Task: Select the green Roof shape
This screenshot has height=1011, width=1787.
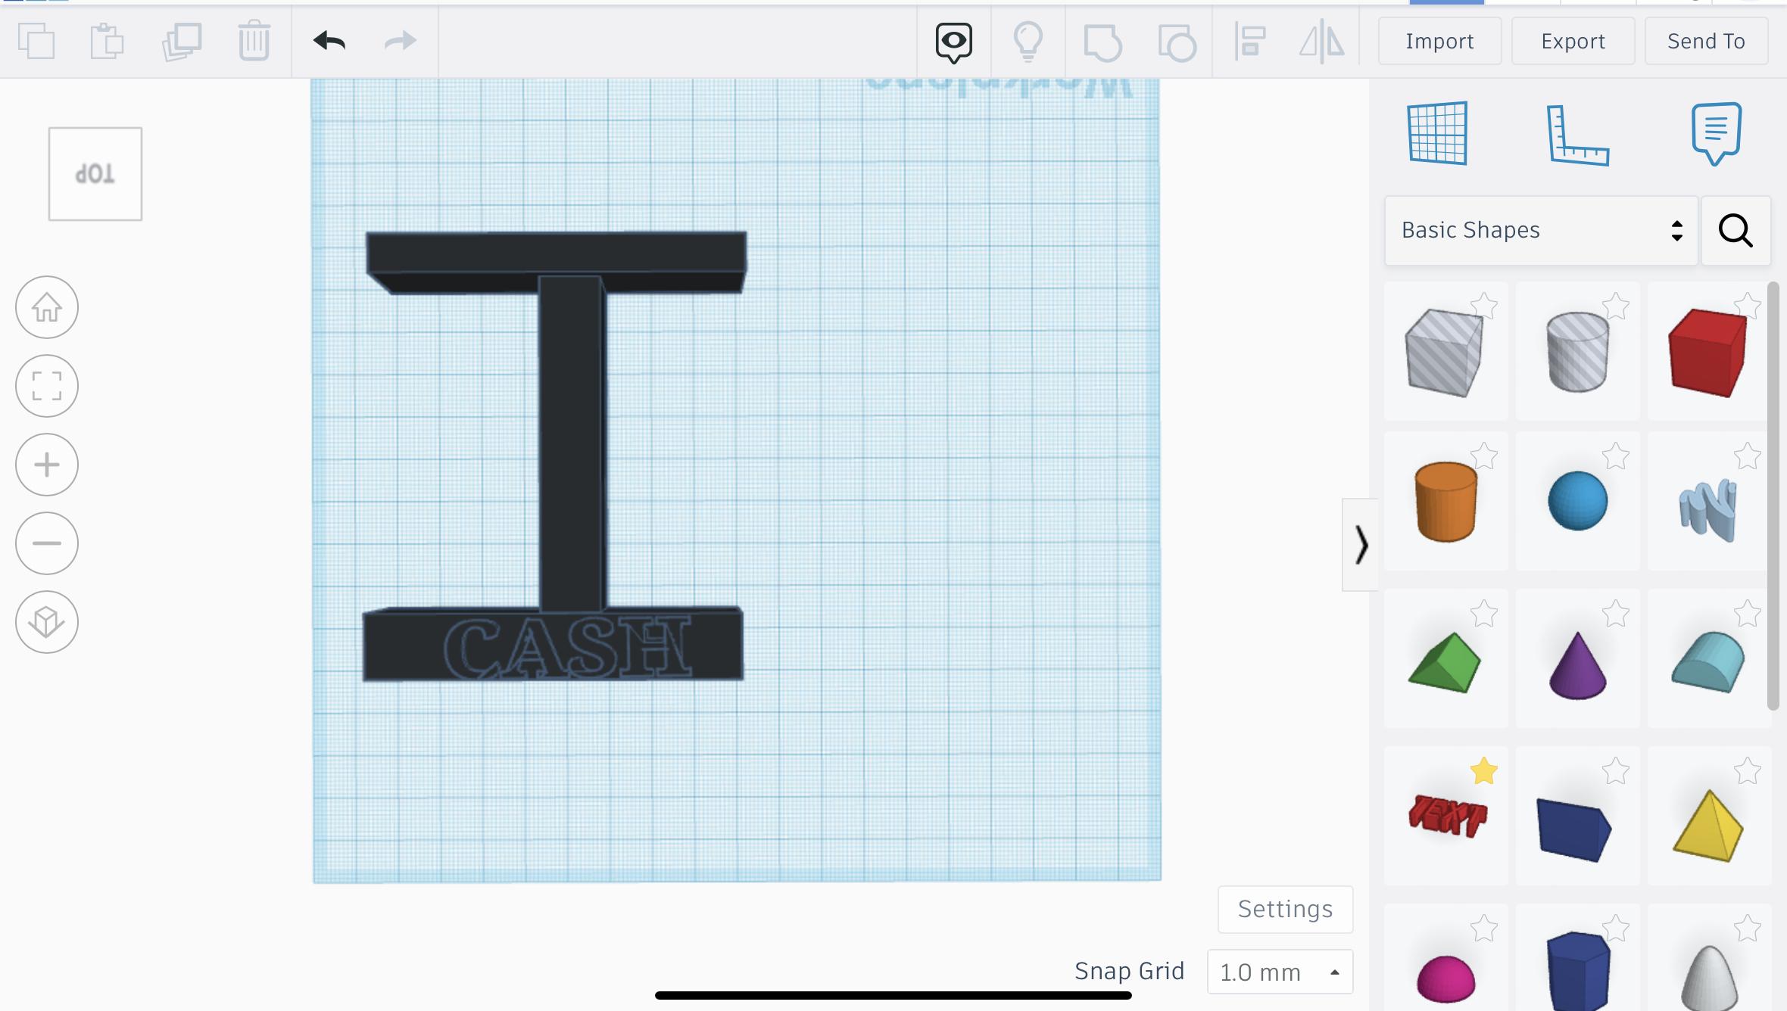Action: (x=1445, y=663)
